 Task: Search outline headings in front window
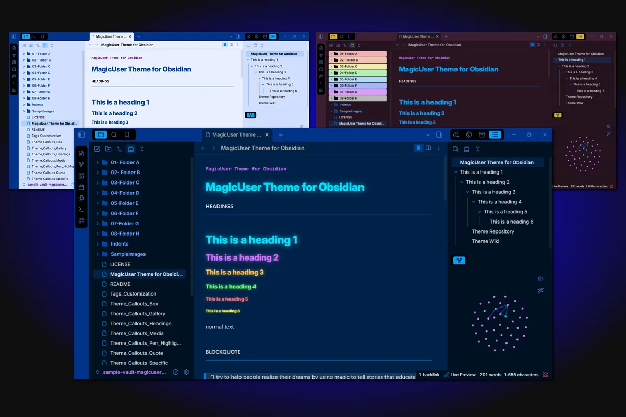click(x=455, y=149)
